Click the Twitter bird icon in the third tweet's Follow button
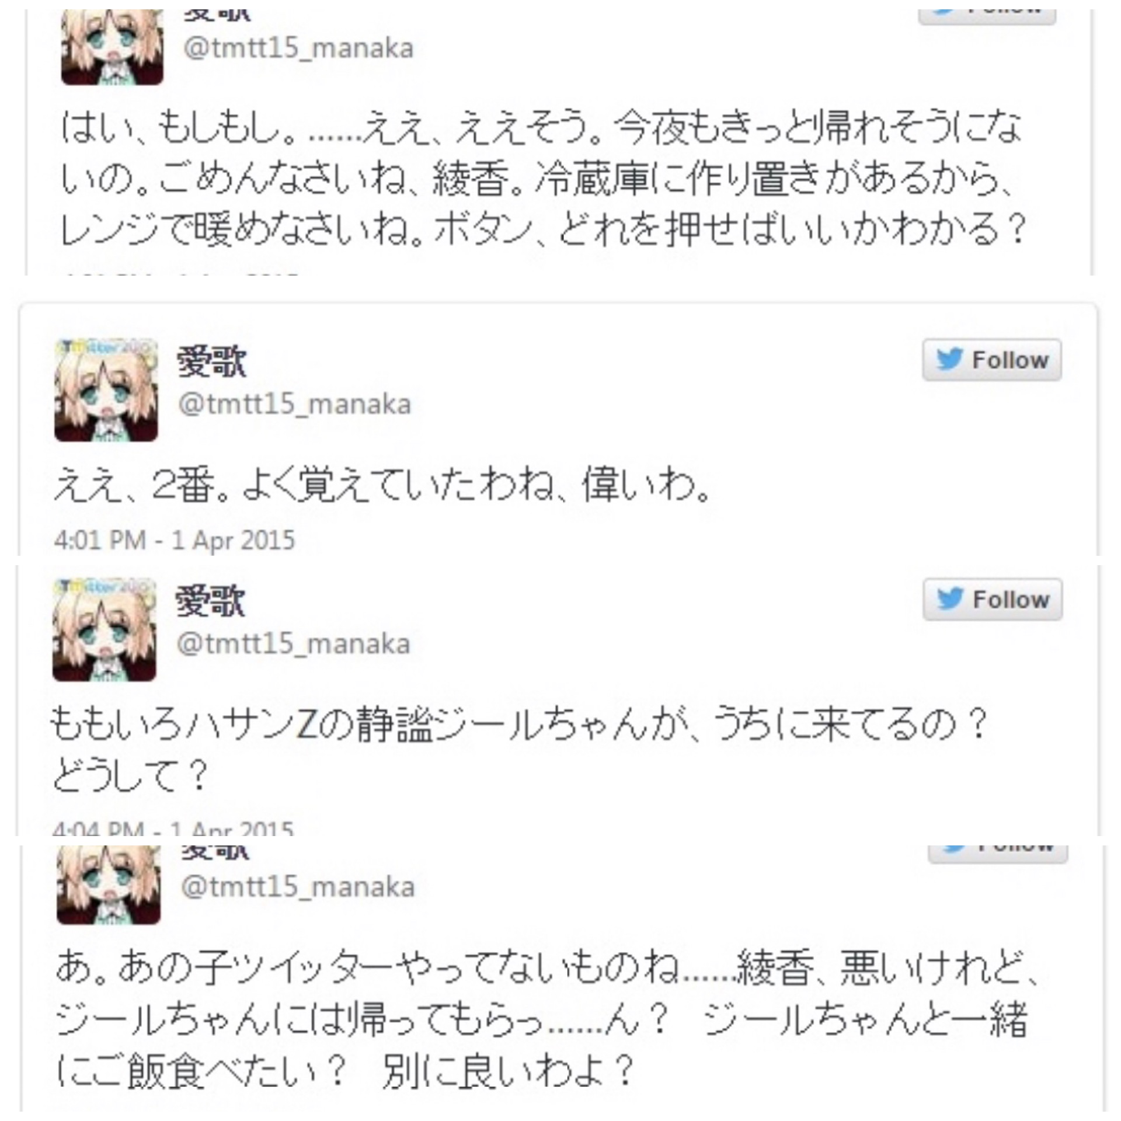Screen dimensions: 1121x1121 coord(949,598)
